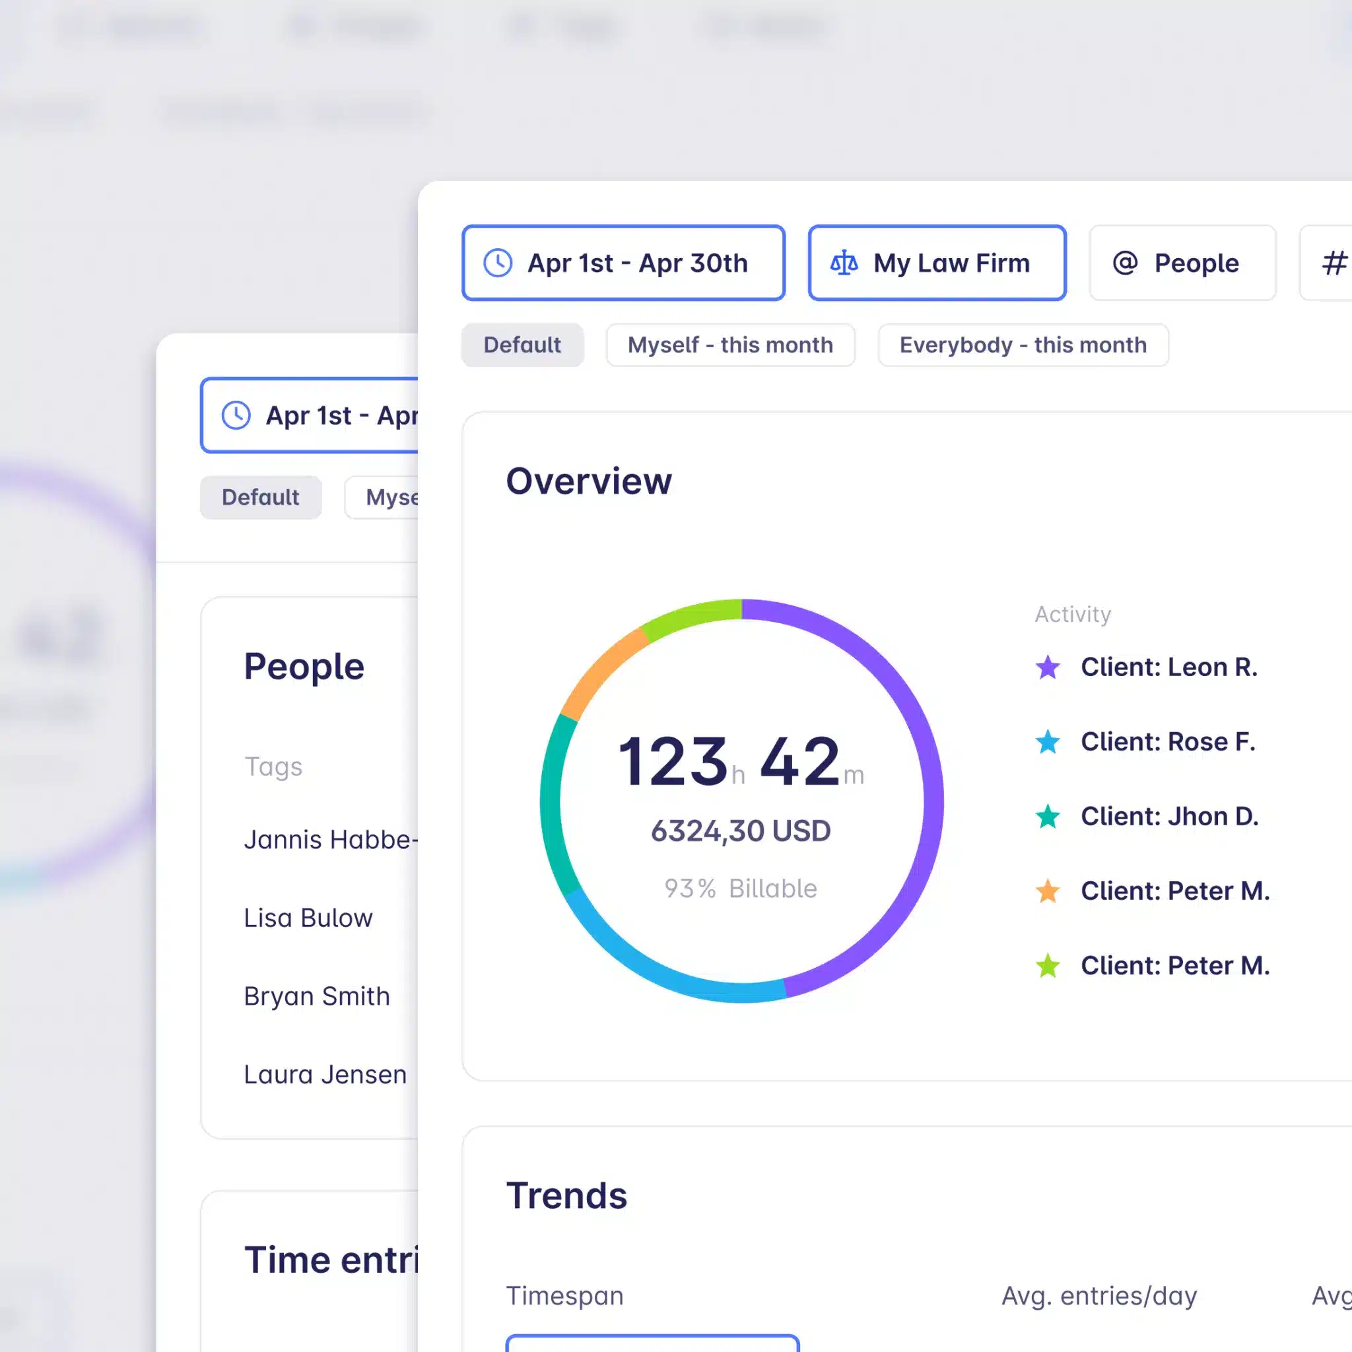Switch to Everybody - this month view
This screenshot has width=1352, height=1352.
click(x=1023, y=344)
